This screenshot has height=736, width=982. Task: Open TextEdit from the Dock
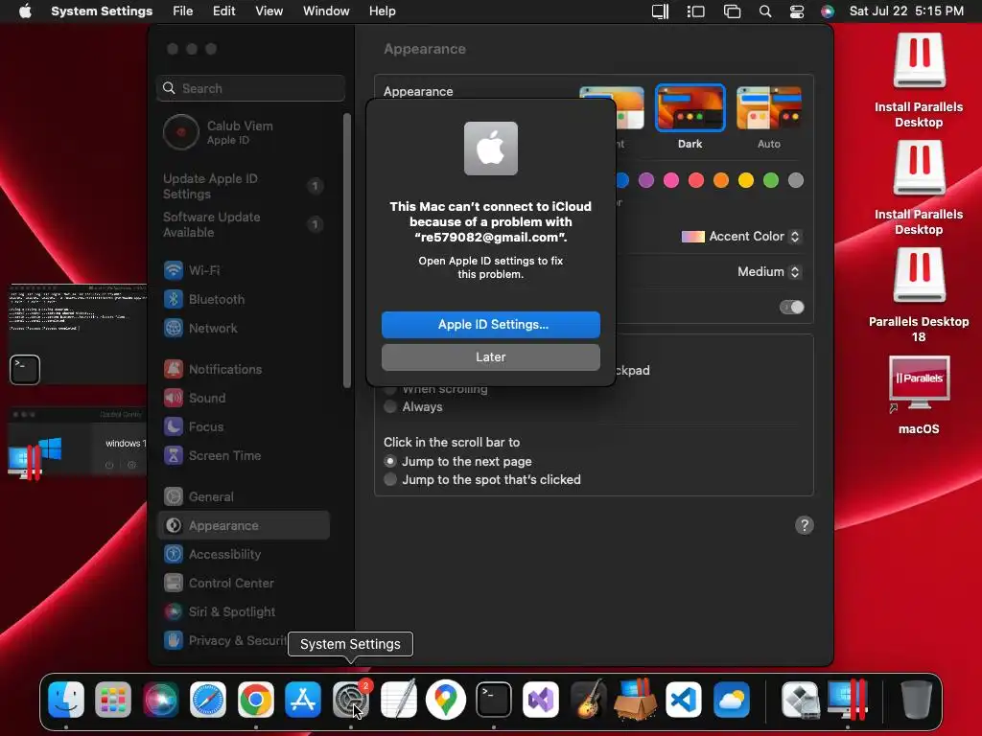399,699
